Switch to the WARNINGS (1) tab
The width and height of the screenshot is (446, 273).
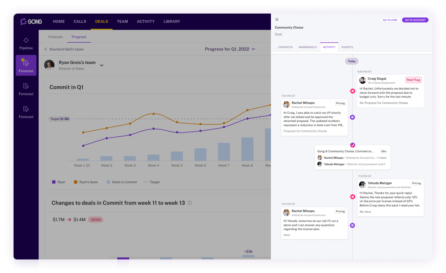(x=308, y=47)
